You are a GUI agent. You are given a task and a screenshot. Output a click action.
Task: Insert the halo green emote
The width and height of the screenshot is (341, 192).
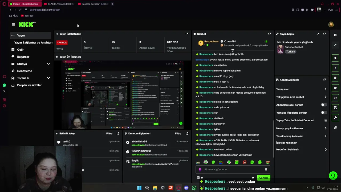pos(237,162)
